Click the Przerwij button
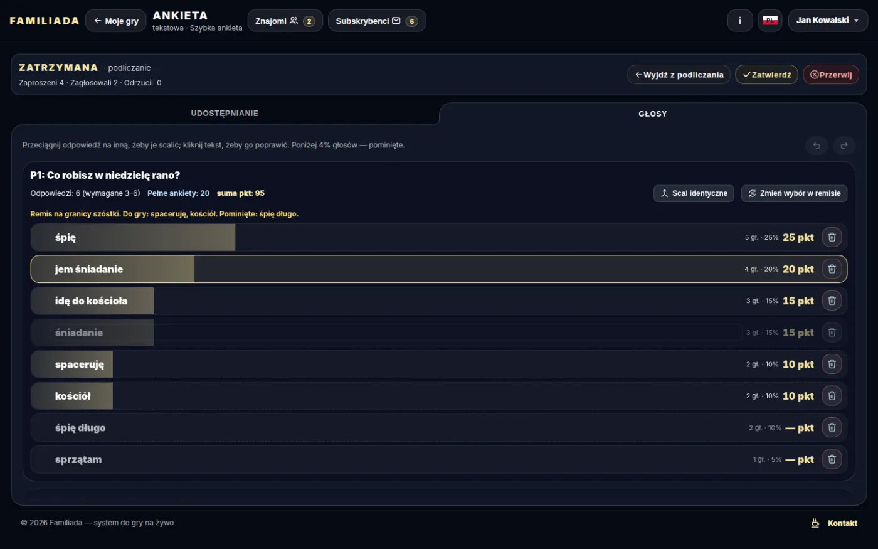The width and height of the screenshot is (878, 549). (831, 75)
